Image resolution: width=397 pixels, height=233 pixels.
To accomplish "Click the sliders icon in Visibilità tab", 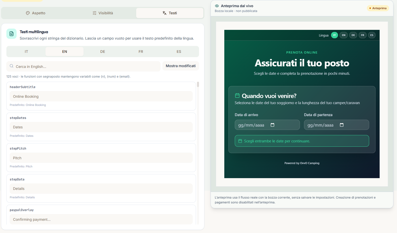I will [95, 13].
